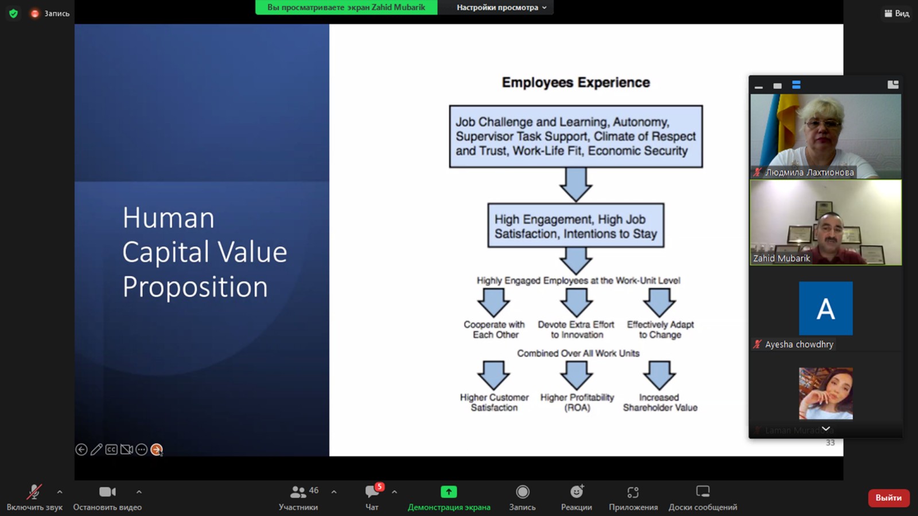
Task: Open the Участники participants panel
Action: click(x=298, y=497)
